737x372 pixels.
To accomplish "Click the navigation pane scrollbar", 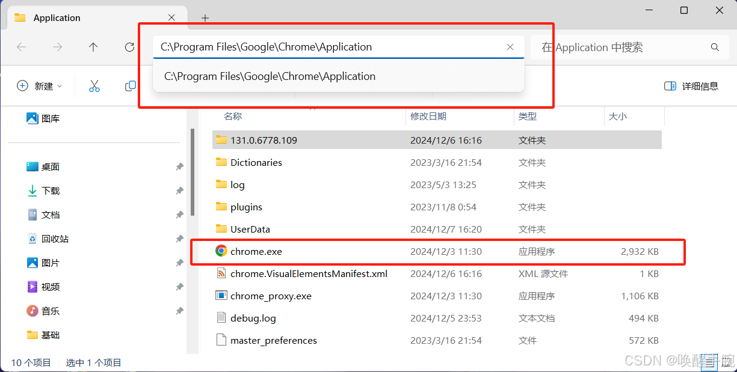I will tap(193, 172).
